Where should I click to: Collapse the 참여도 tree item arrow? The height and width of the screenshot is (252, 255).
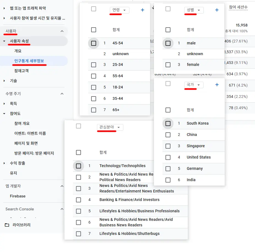click(x=4, y=114)
